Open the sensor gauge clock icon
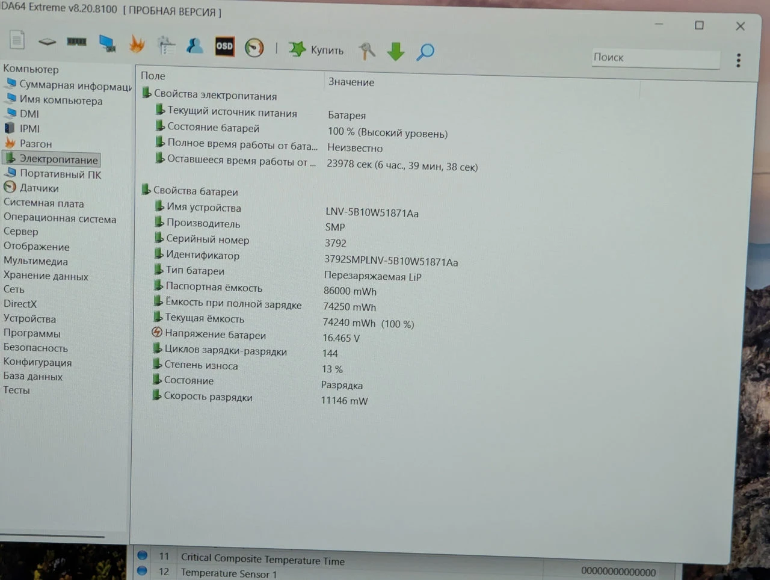 [254, 48]
